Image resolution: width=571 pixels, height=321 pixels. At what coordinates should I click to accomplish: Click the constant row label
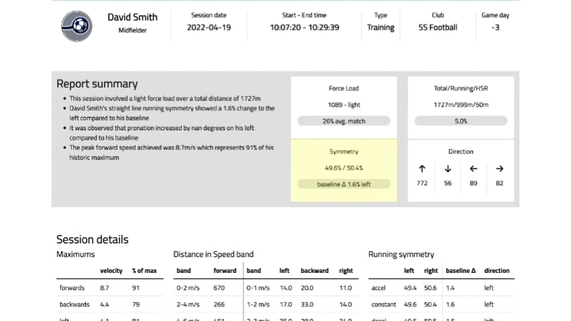pos(383,305)
